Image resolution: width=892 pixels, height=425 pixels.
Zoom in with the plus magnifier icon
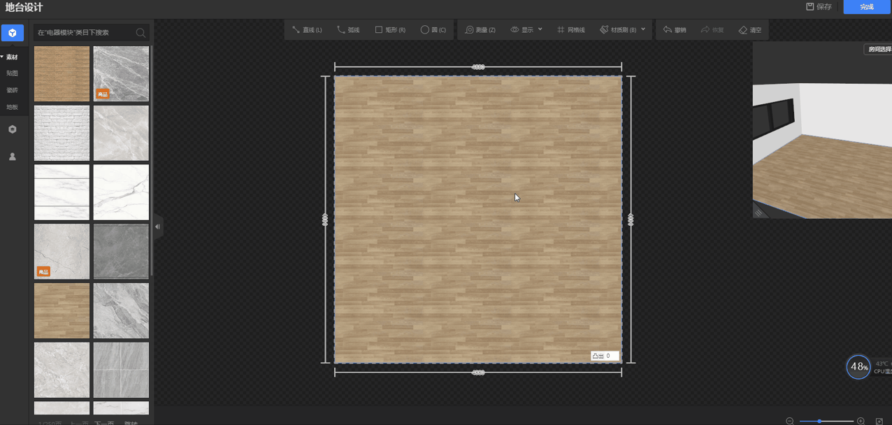coord(861,421)
